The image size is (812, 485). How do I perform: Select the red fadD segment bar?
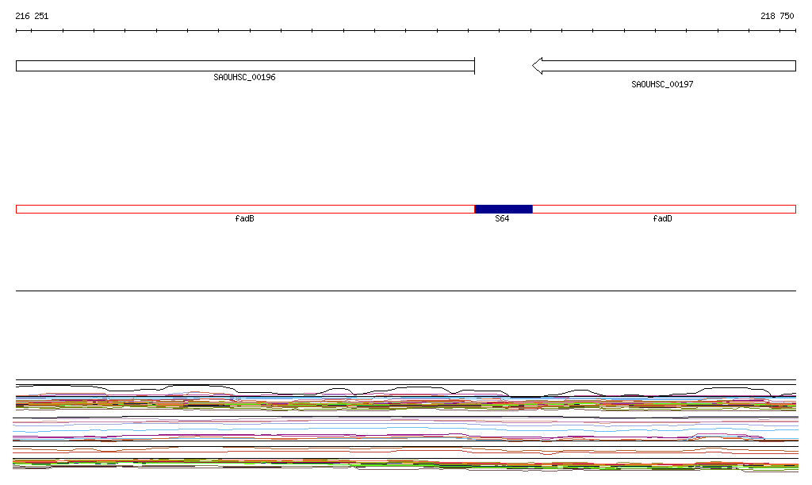(663, 209)
